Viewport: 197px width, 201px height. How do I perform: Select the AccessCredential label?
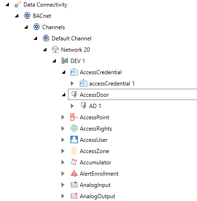pos(100,72)
